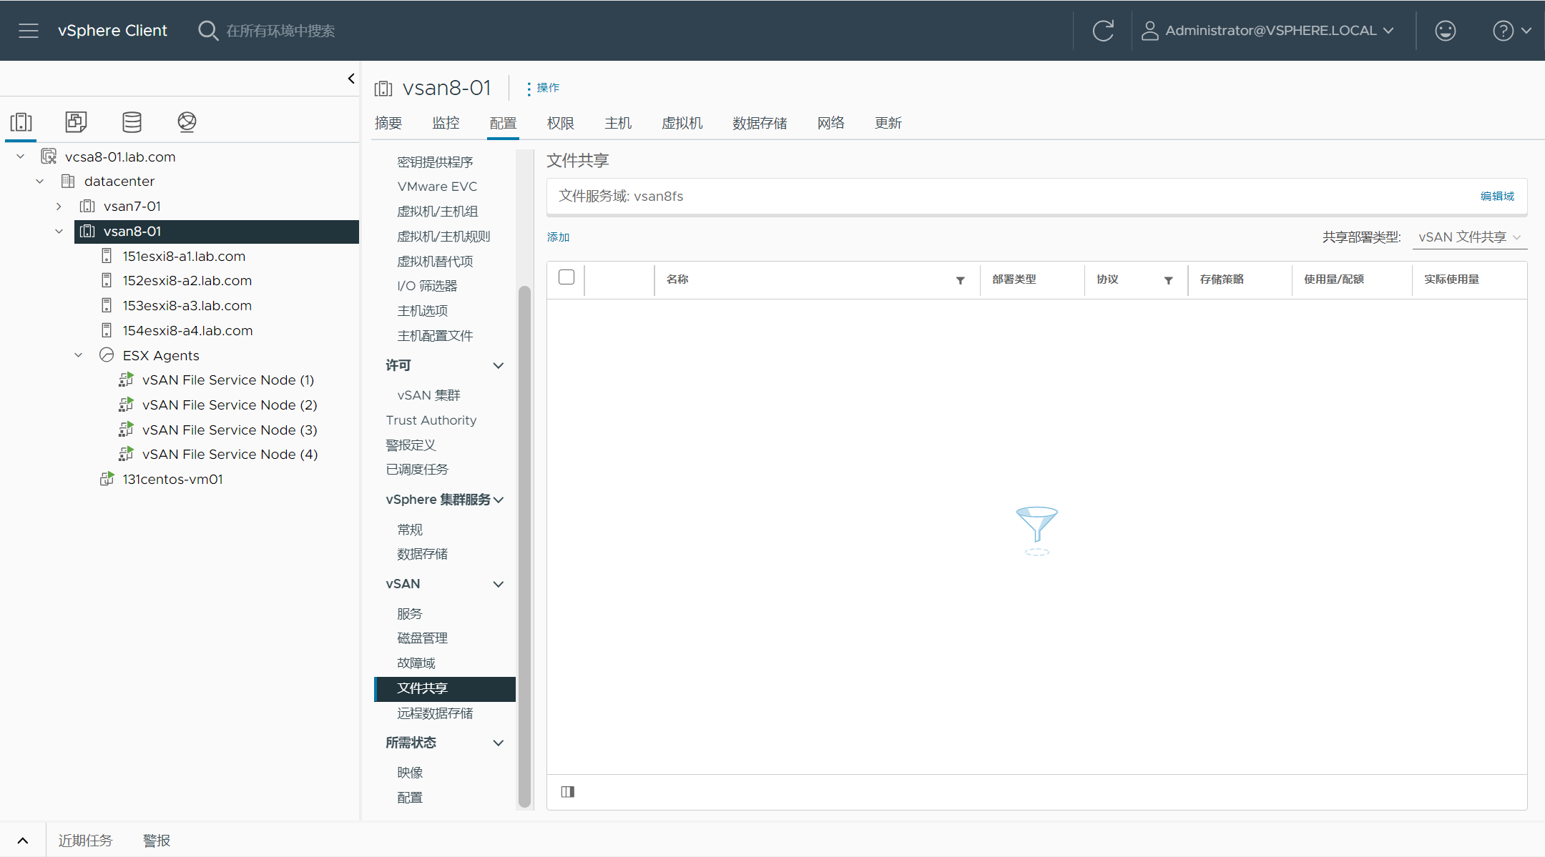Select vSAN File Service Node (1) VM icon
Screen dimensions: 1545x857
(126, 380)
